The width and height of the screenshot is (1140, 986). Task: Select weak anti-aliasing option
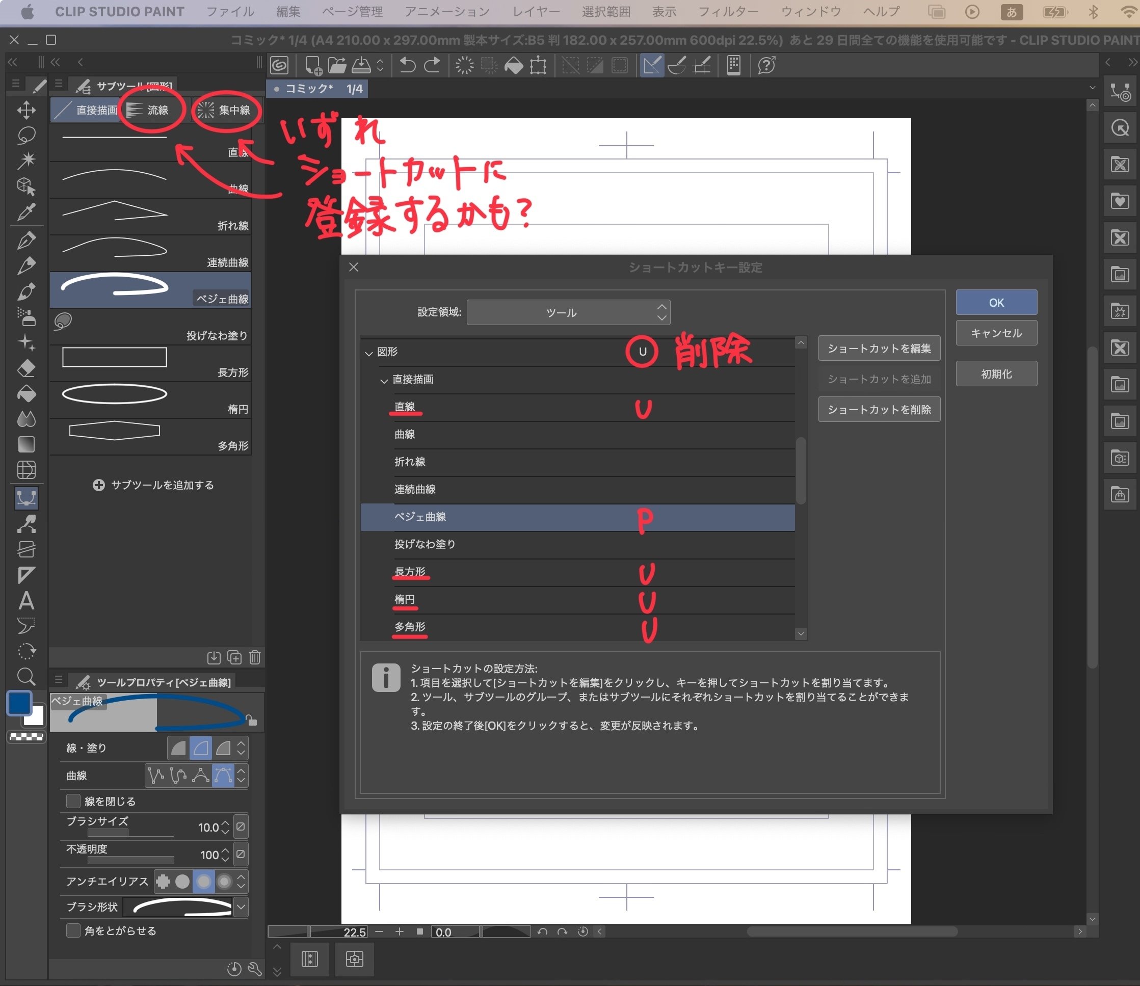pyautogui.click(x=182, y=882)
